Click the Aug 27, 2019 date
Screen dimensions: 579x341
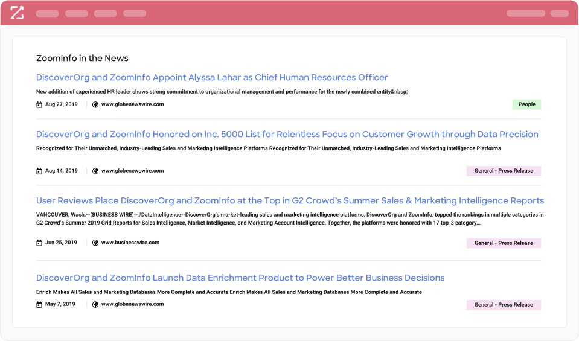click(62, 104)
